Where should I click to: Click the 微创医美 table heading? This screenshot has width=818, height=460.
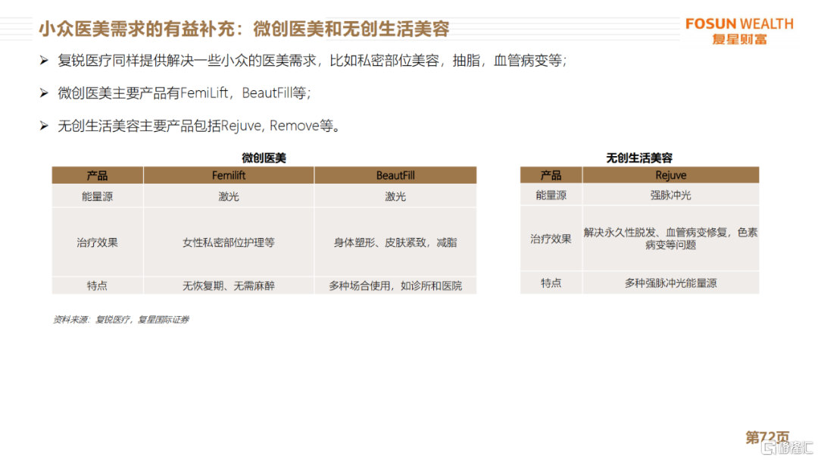point(264,158)
